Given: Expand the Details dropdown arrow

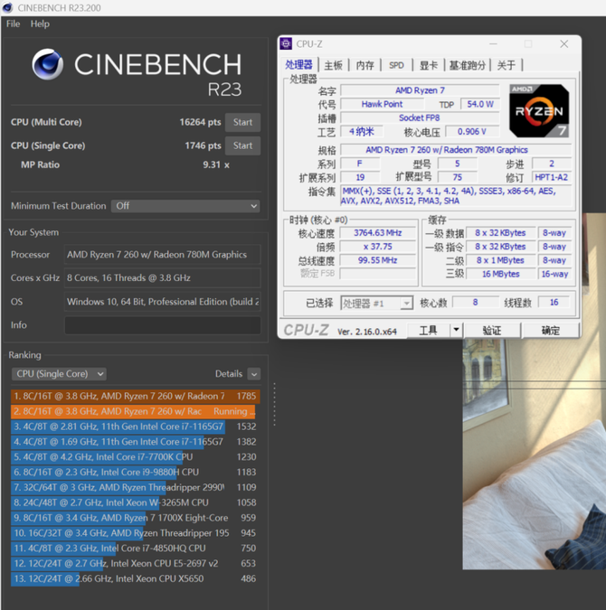Looking at the screenshot, I should click(253, 374).
